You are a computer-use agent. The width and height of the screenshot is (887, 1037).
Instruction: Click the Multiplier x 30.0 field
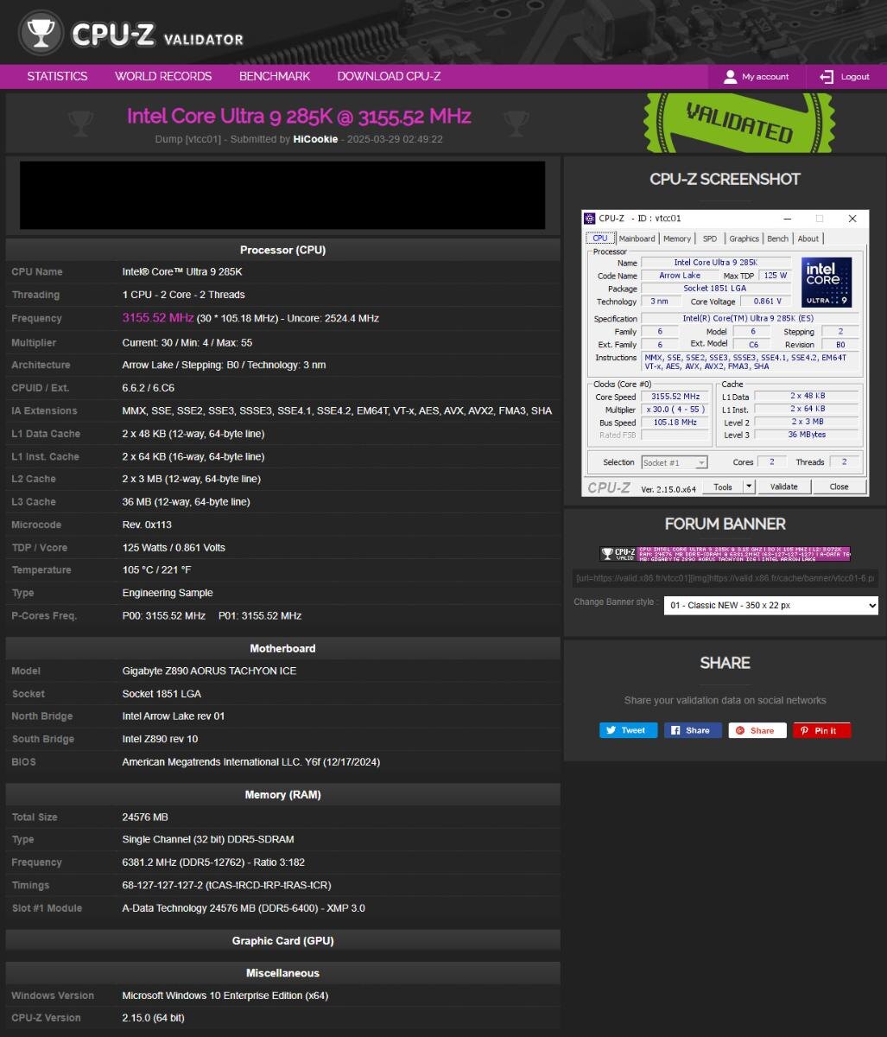[675, 410]
